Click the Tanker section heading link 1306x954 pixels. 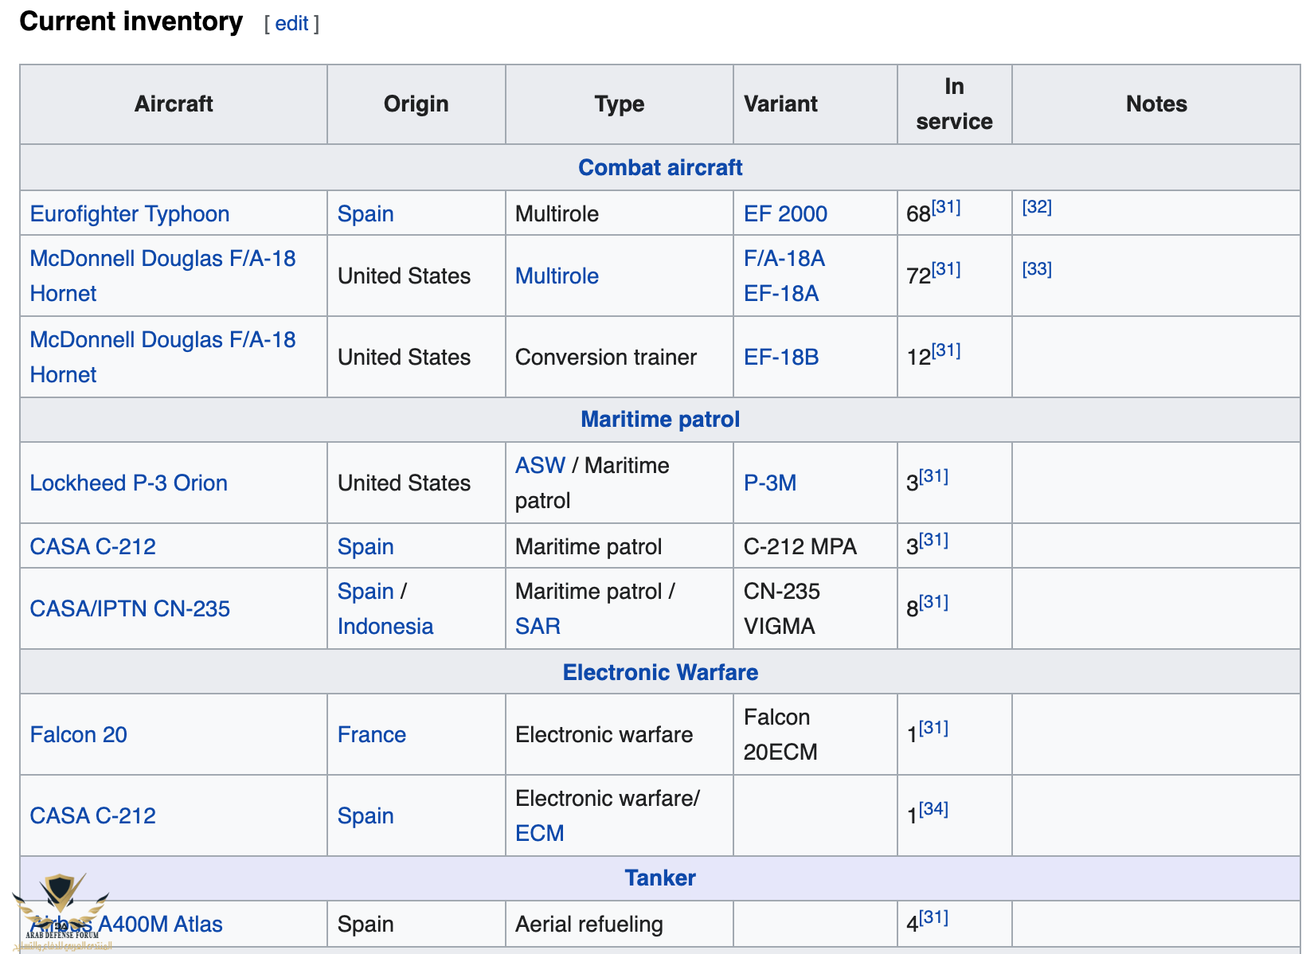[x=659, y=878]
